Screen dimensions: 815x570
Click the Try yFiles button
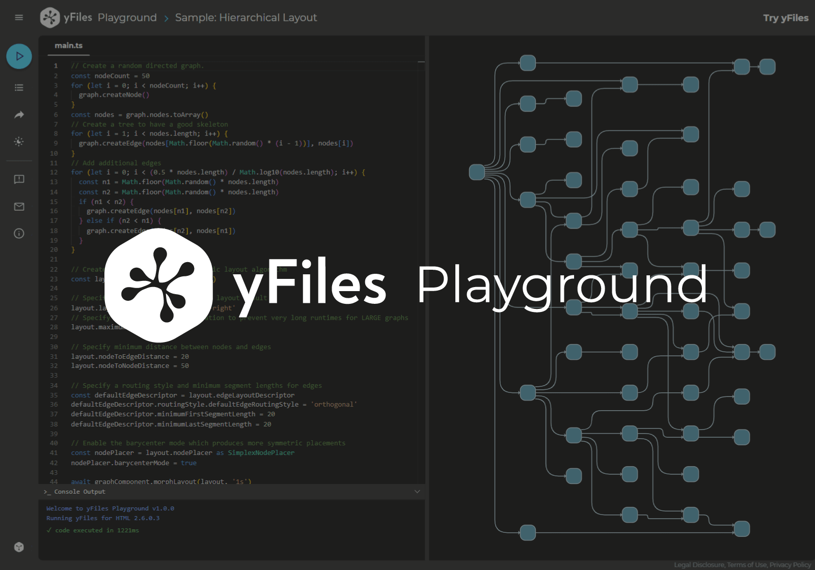[x=786, y=17]
